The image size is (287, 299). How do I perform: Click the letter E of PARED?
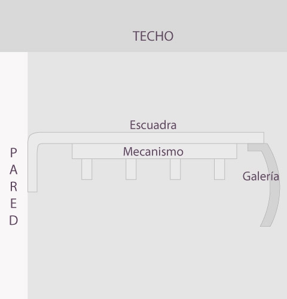[x=13, y=203]
